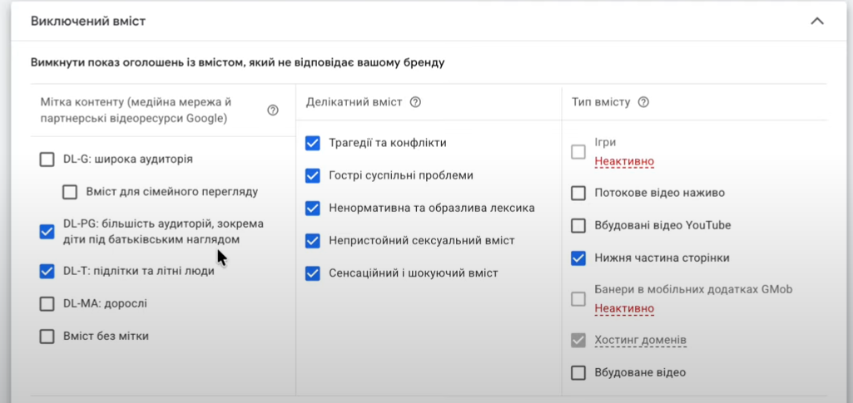Uncheck Трагедії та конфлікти
Viewport: 853px width, 403px height.
pyautogui.click(x=313, y=143)
